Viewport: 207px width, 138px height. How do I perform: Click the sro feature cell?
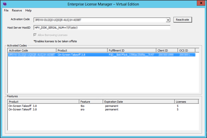[82, 109]
